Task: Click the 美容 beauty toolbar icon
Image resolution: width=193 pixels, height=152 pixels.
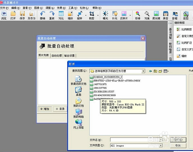Action: (x=166, y=15)
